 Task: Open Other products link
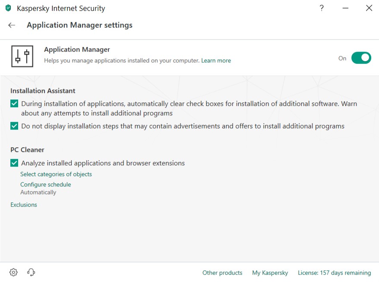(222, 273)
